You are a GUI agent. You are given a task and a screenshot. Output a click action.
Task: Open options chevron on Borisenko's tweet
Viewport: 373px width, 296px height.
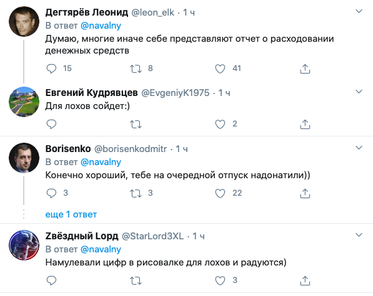coord(359,148)
